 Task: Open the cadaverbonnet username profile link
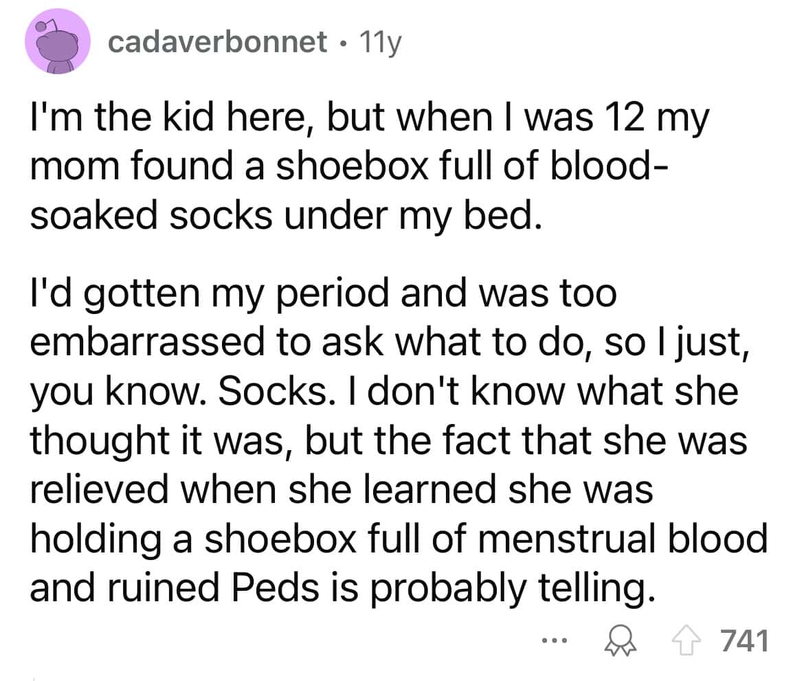point(219,43)
